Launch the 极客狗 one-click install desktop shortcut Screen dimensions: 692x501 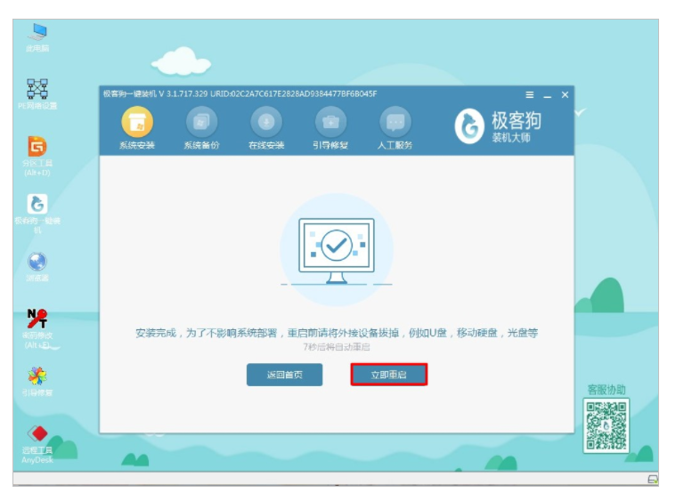[x=37, y=208]
